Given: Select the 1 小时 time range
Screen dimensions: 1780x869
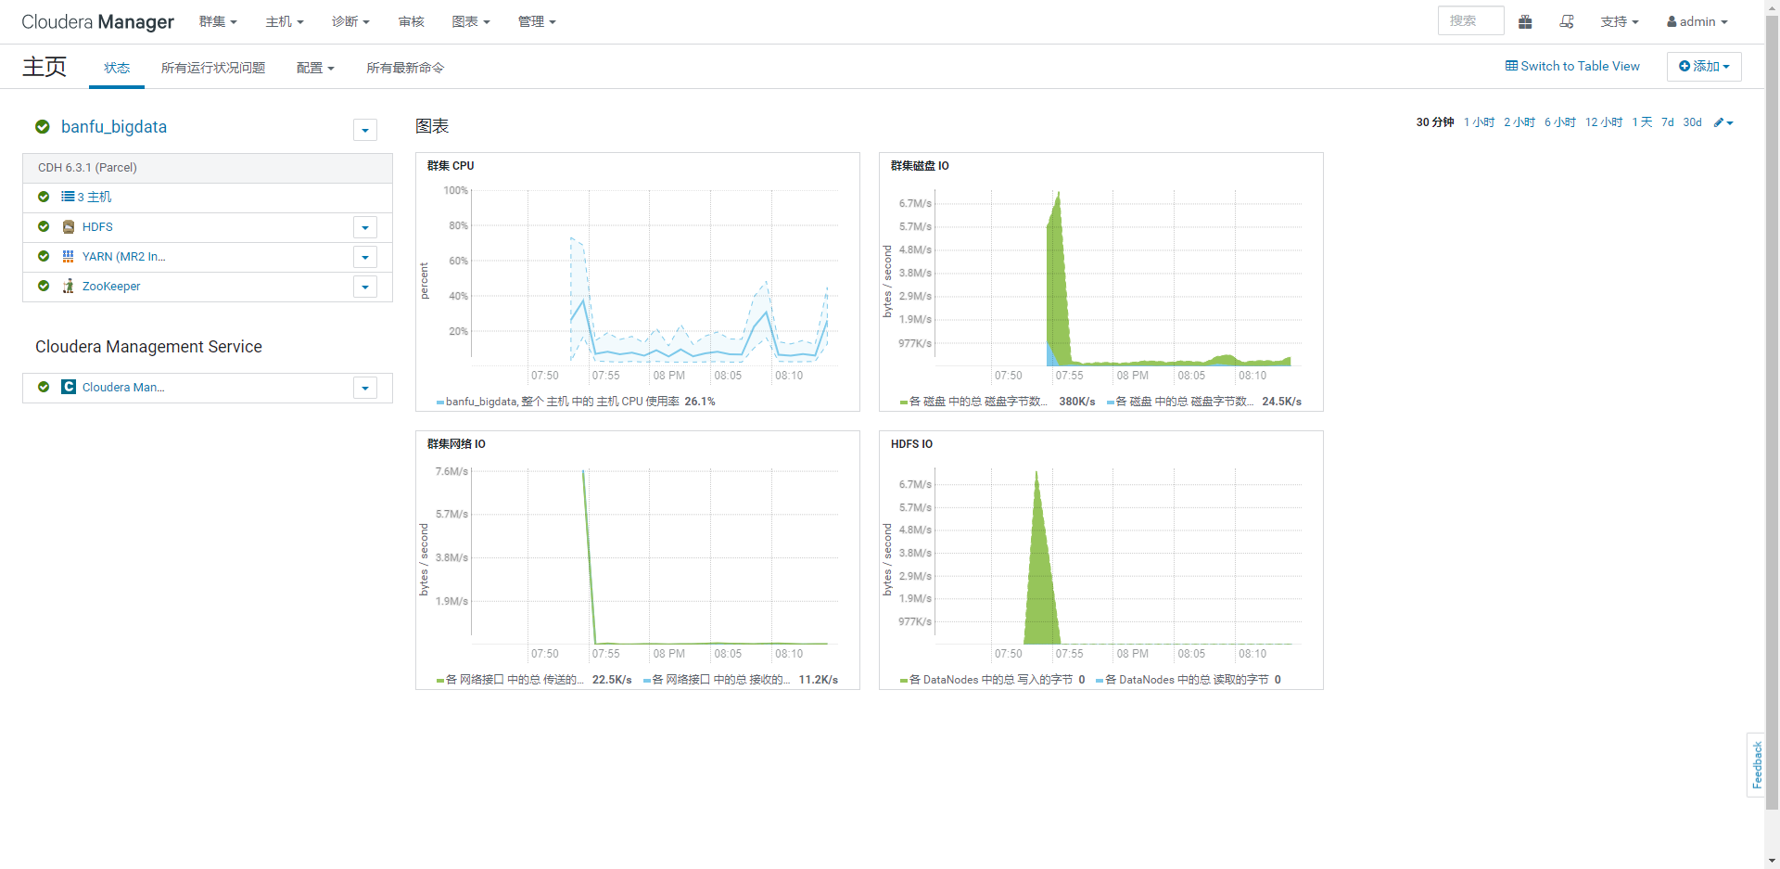Looking at the screenshot, I should coord(1479,122).
